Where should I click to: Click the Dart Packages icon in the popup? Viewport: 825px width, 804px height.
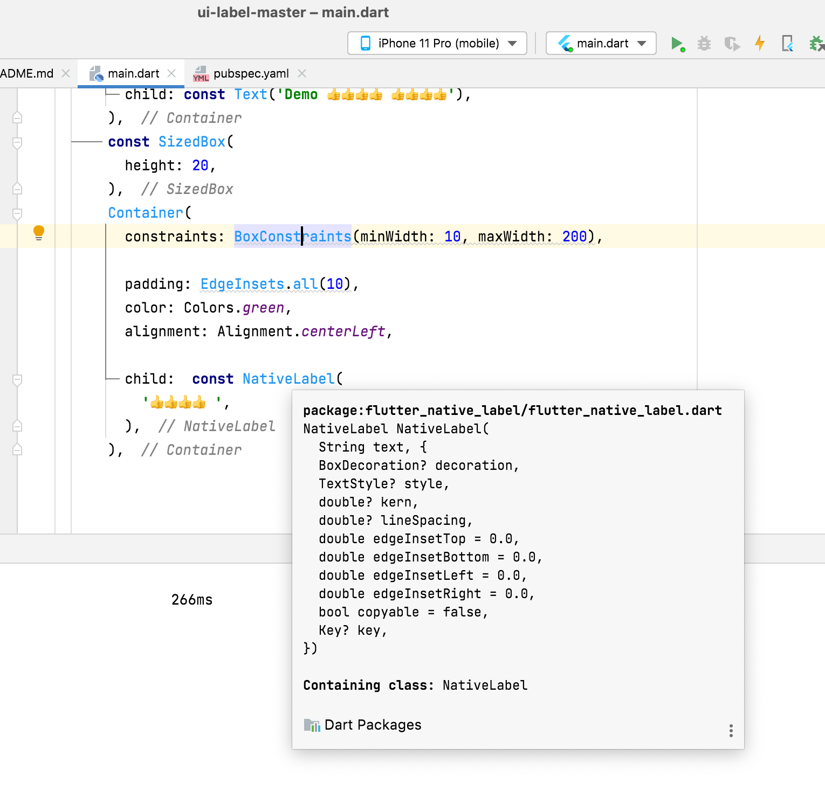[312, 725]
